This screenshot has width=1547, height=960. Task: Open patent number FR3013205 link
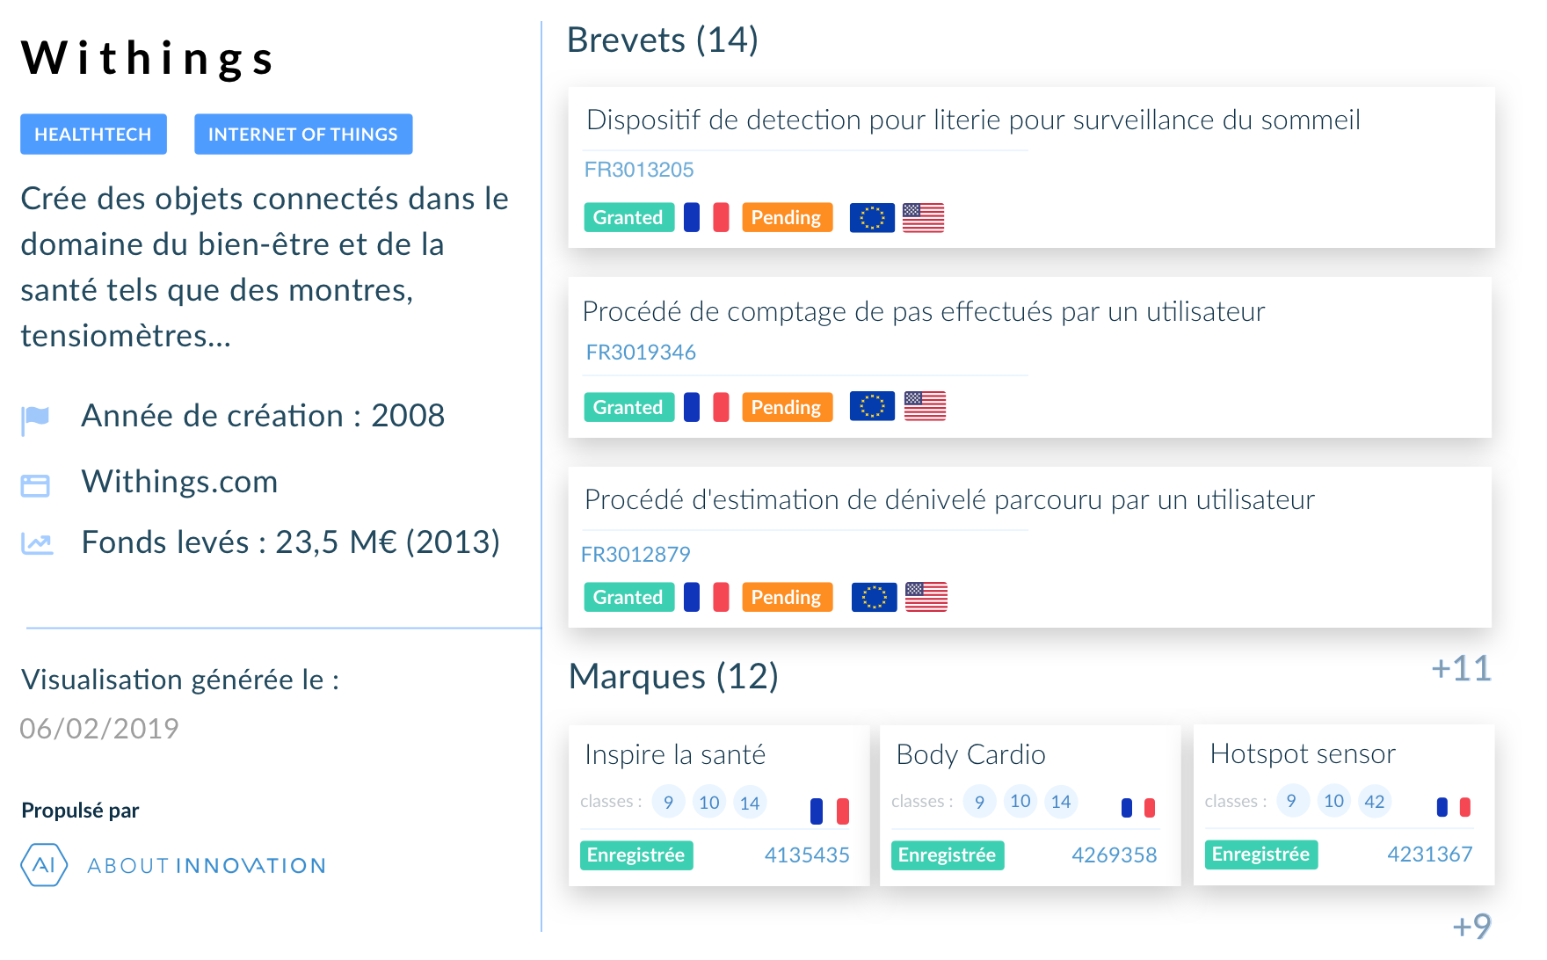pyautogui.click(x=639, y=170)
